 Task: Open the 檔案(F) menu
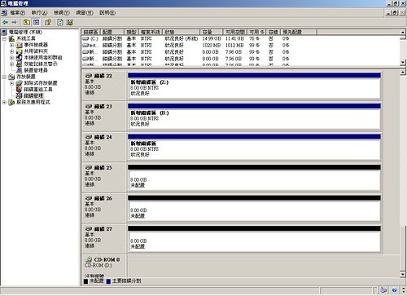click(x=18, y=12)
